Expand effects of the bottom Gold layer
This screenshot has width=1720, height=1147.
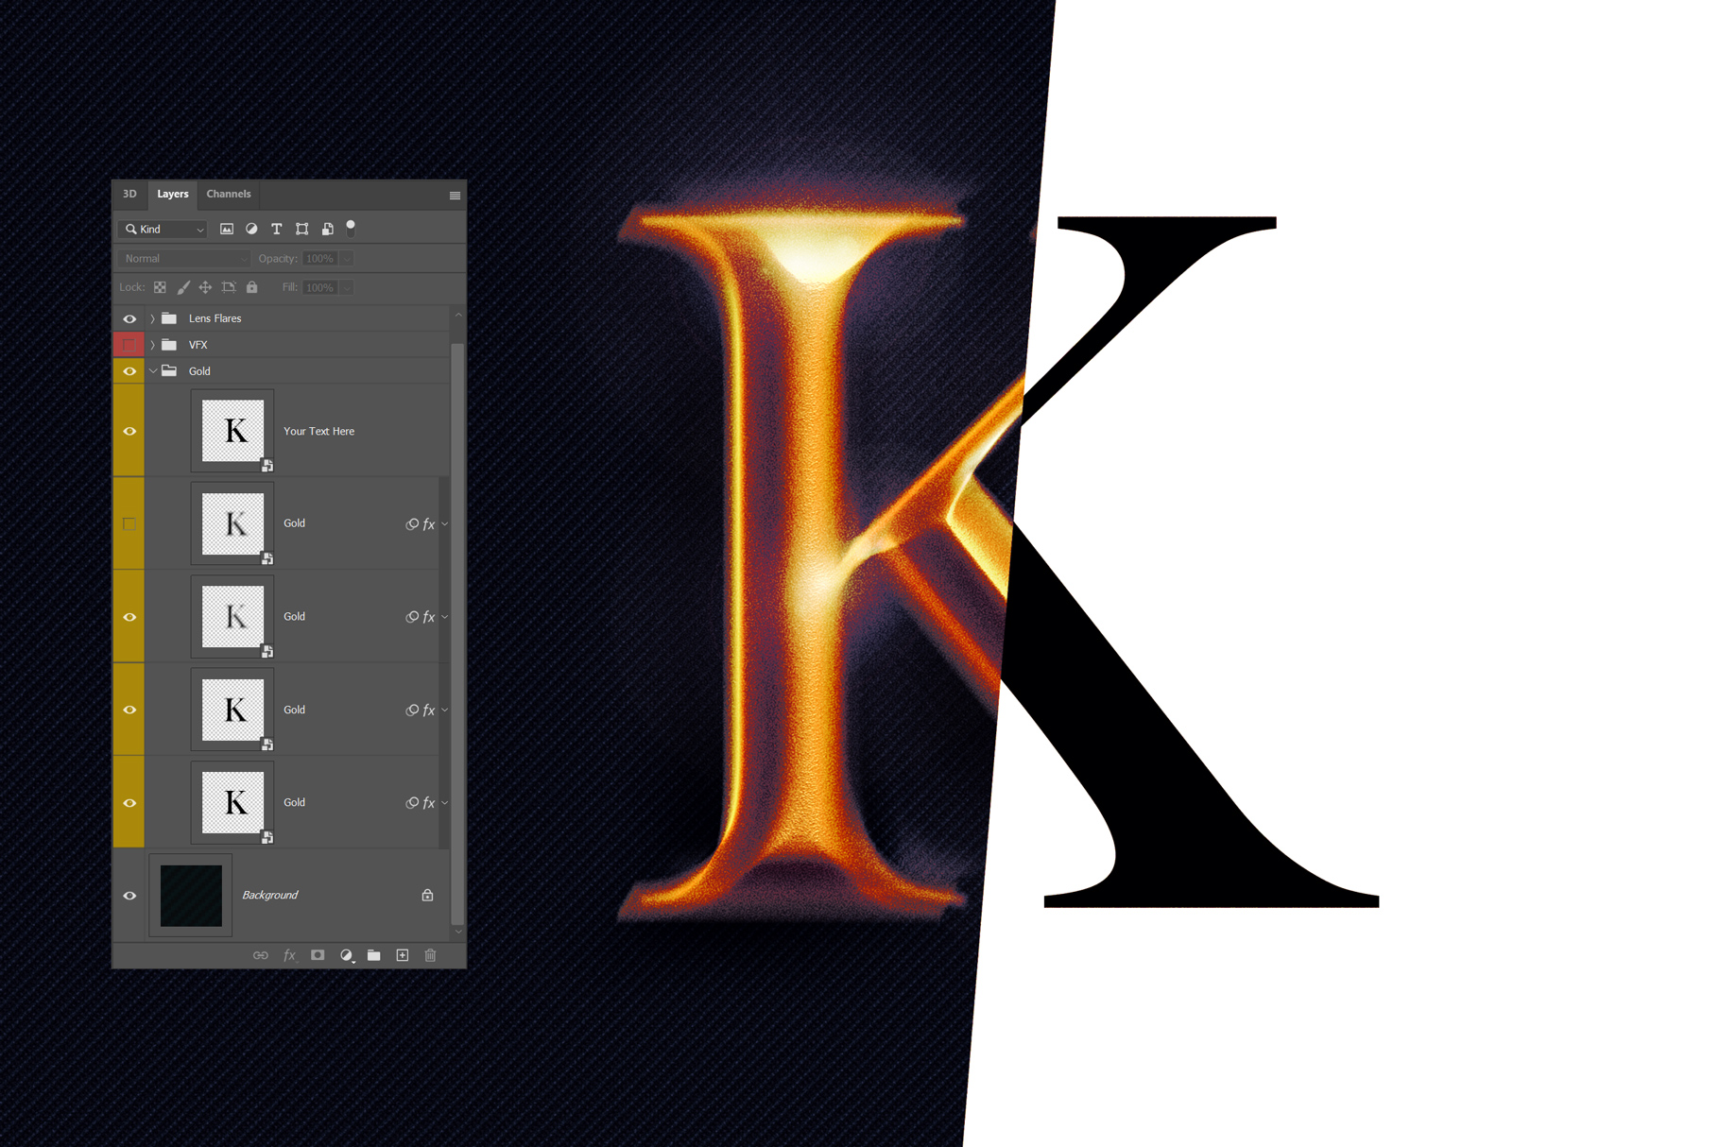445,803
